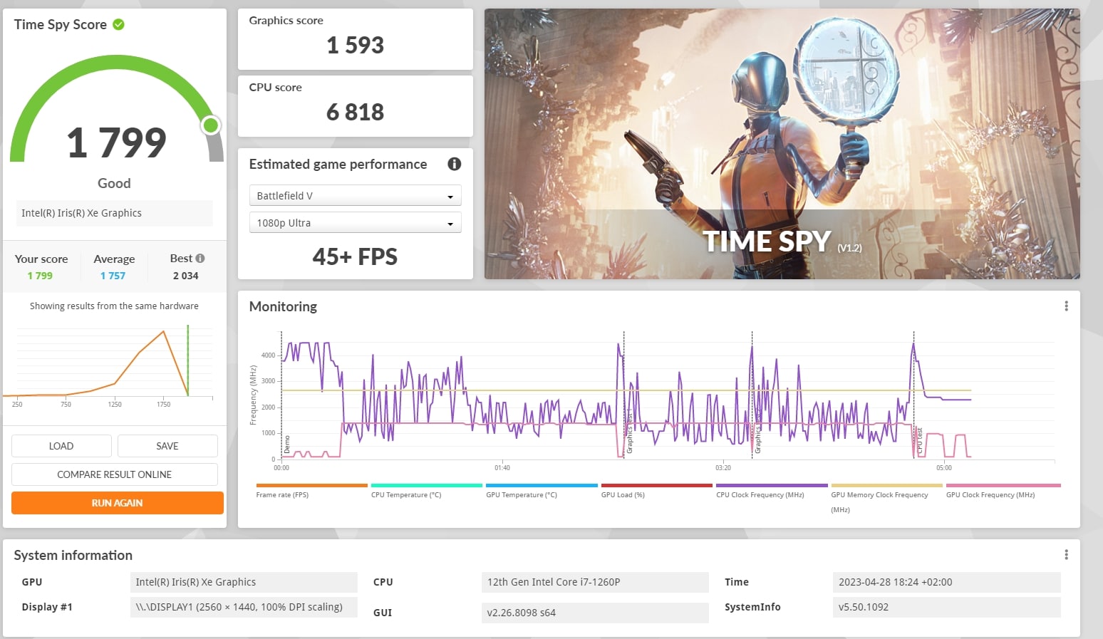The width and height of the screenshot is (1103, 639).
Task: Toggle GPU Temperature legend series
Action: click(521, 494)
